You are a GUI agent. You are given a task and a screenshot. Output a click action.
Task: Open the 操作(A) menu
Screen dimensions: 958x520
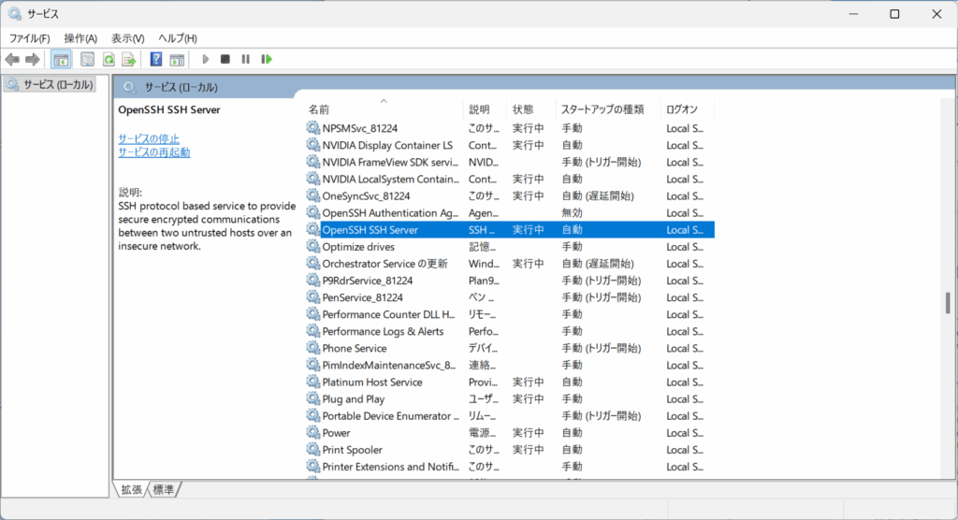coord(80,38)
